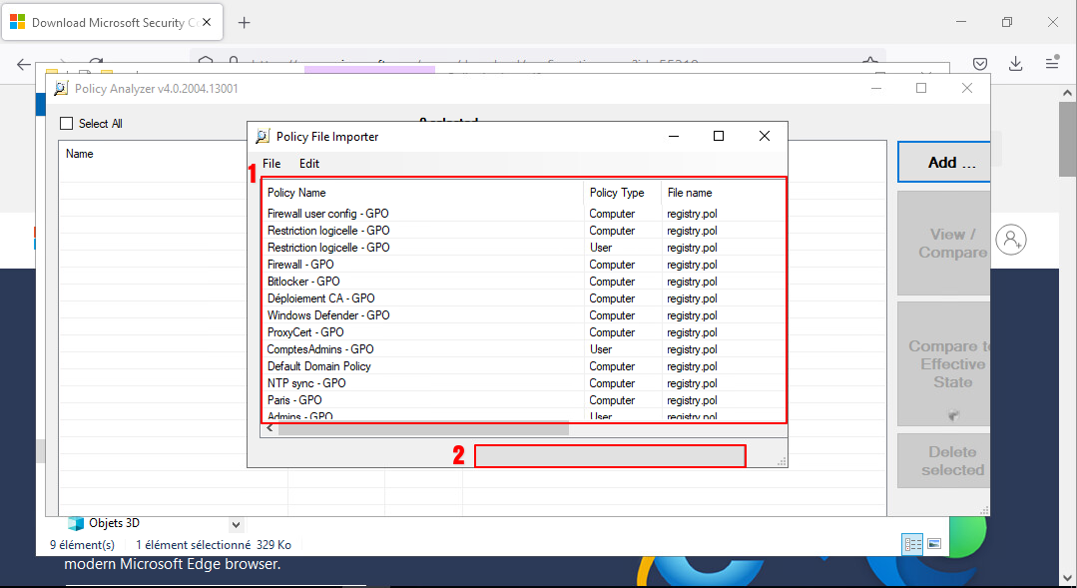Check the Select All checkbox

point(67,124)
